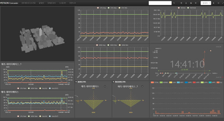224x121 pixels.
Task: Click the chain link icon on the 예측-데이터베이스 radar panel
Action: 84,82
